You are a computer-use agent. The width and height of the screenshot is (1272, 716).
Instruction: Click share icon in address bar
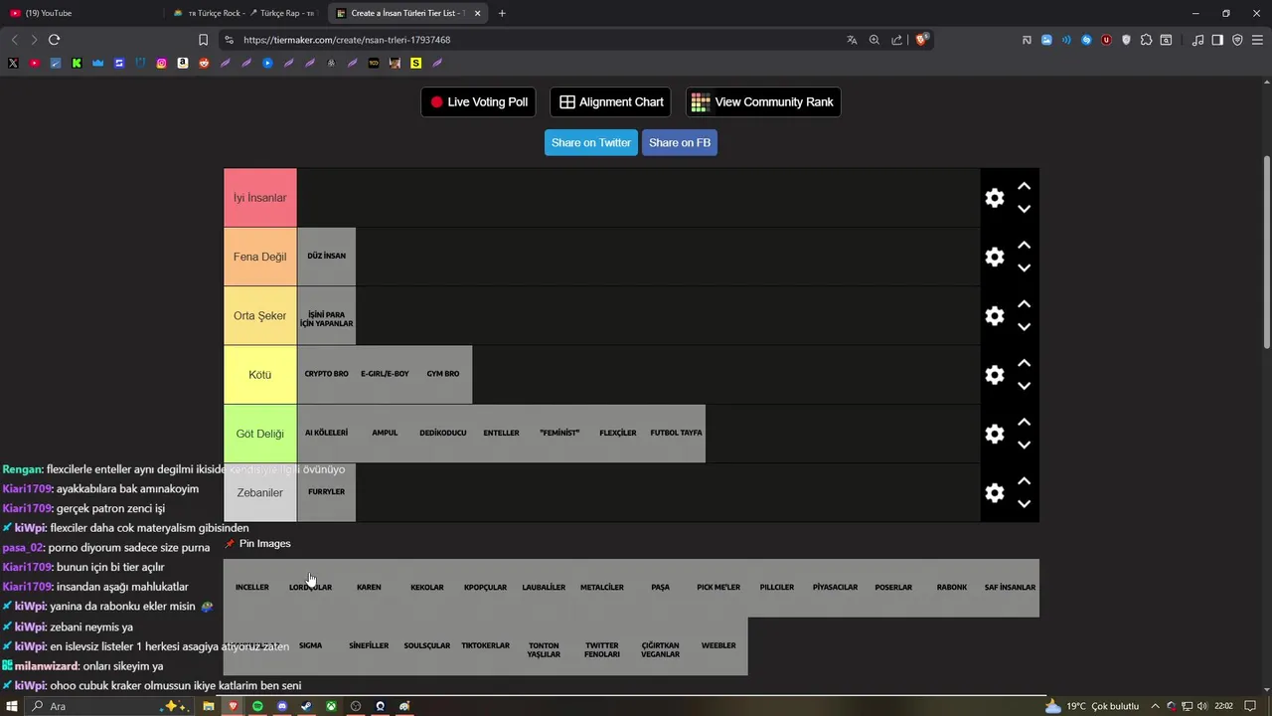[x=897, y=40]
